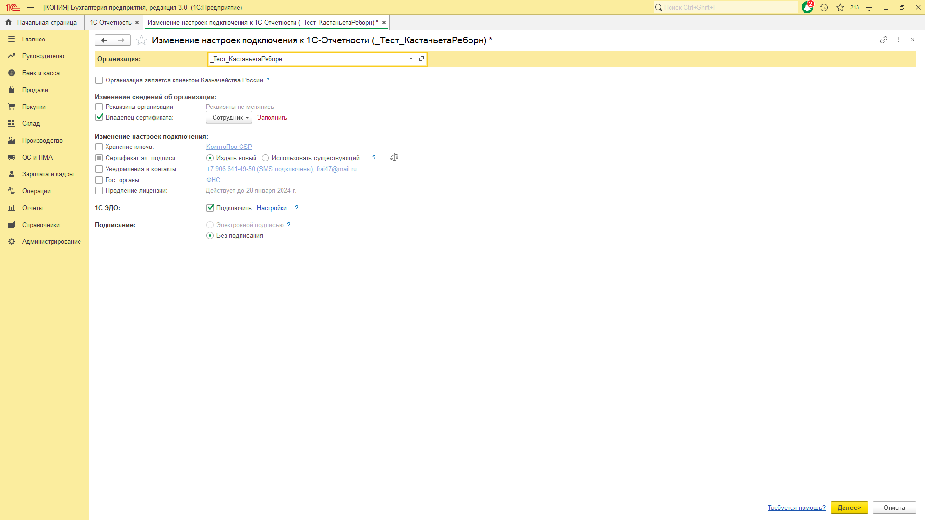Click Заполнить link
The image size is (925, 520).
272,117
